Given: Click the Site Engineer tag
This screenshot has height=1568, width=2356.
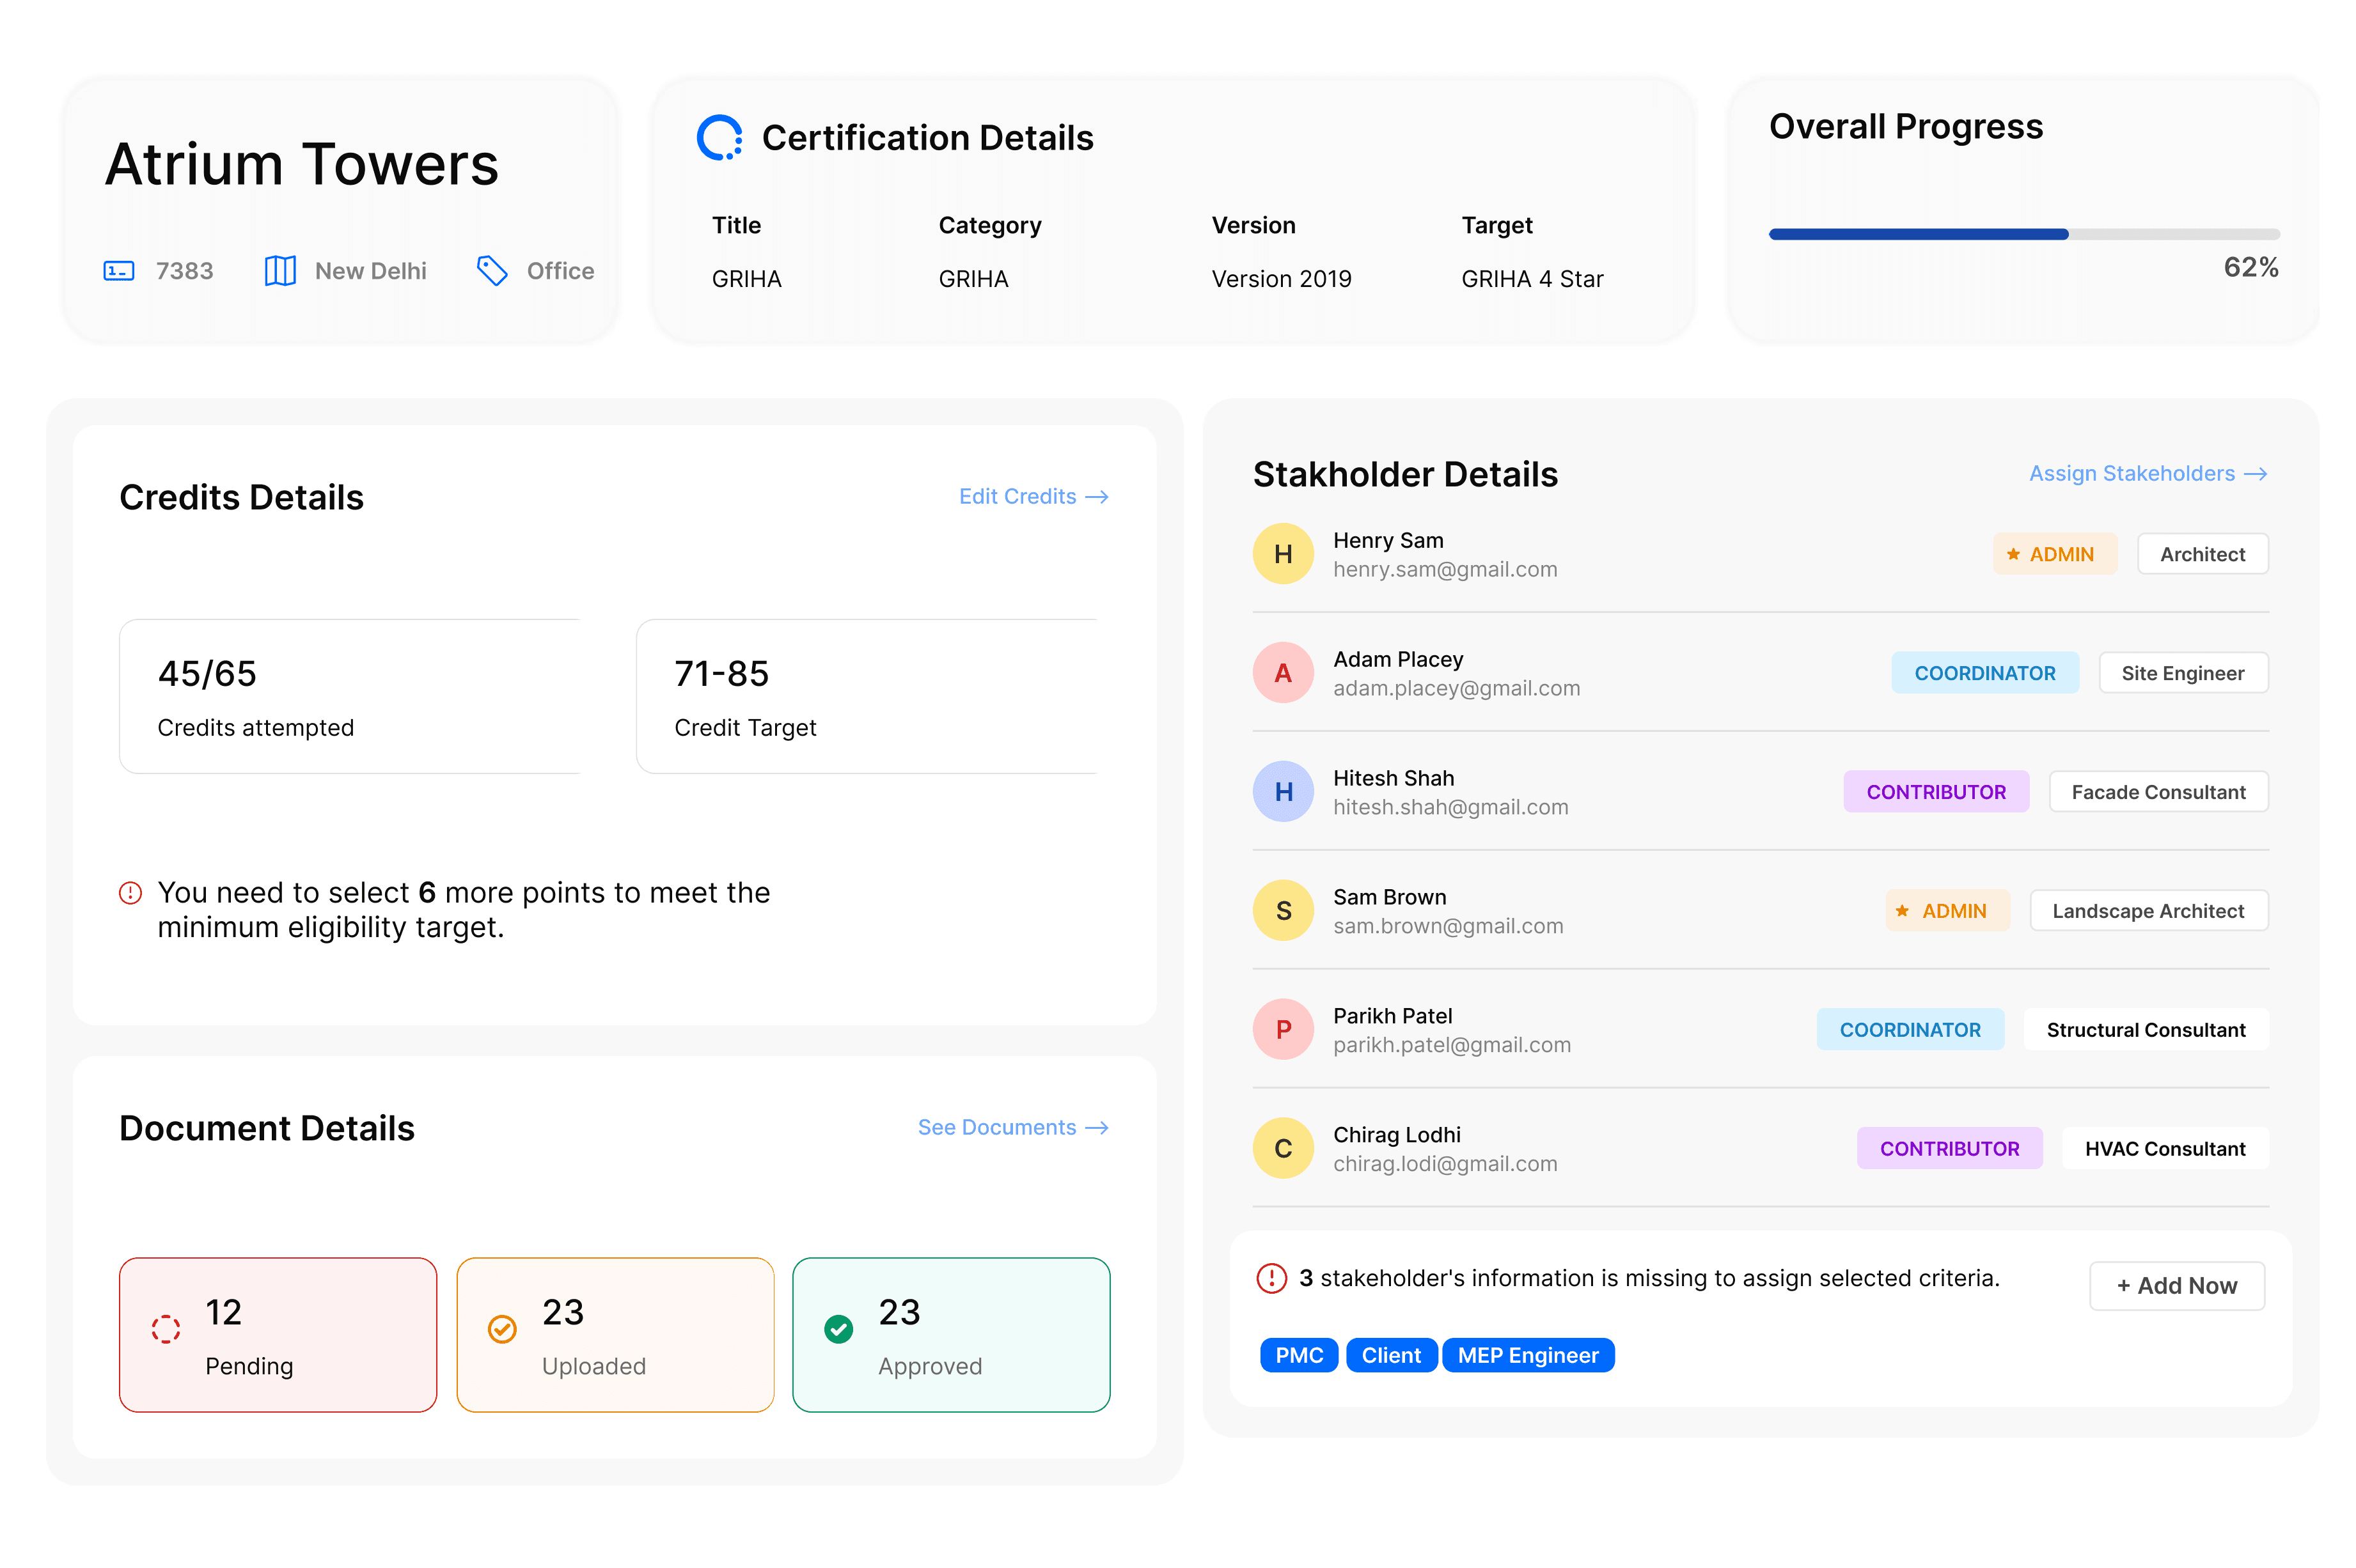Looking at the screenshot, I should pos(2183,673).
